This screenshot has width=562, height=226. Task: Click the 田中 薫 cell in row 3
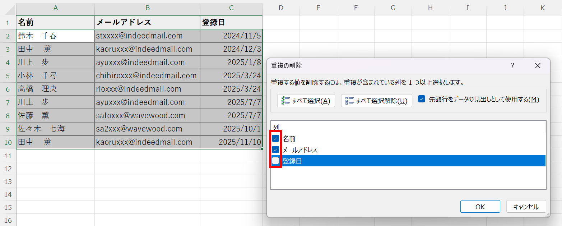(x=56, y=49)
